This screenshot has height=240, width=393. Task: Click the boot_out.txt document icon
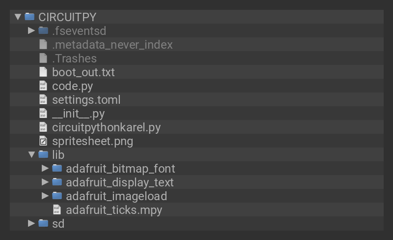tap(43, 72)
